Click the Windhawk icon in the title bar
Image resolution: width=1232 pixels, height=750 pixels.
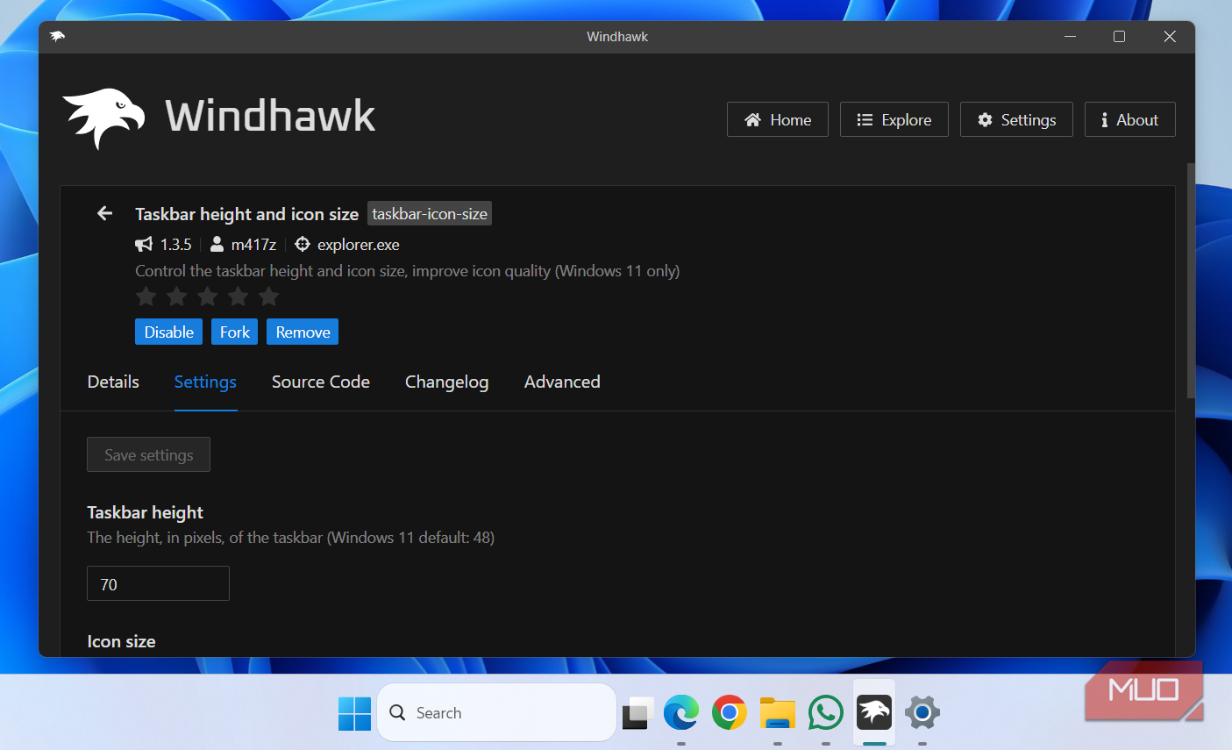click(58, 36)
